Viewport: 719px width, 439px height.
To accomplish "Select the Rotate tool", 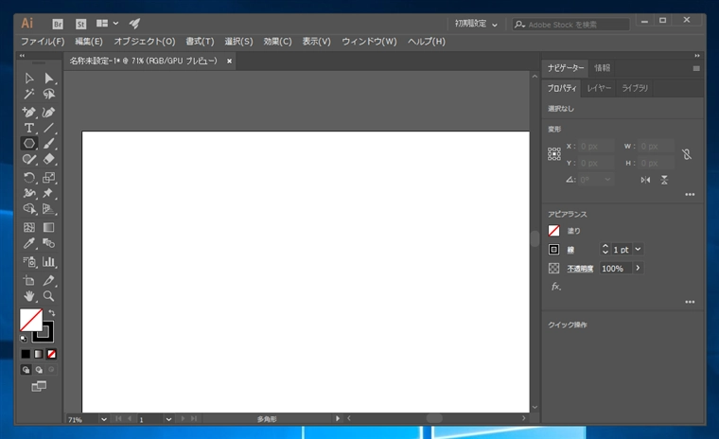I will 29,178.
